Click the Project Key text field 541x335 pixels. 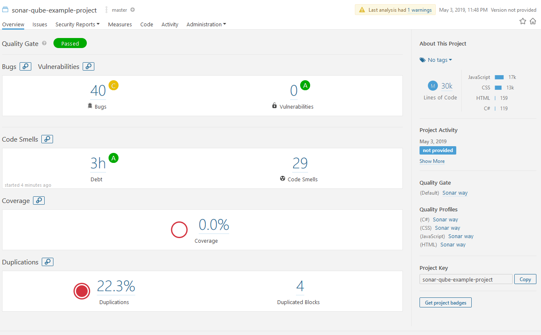466,279
